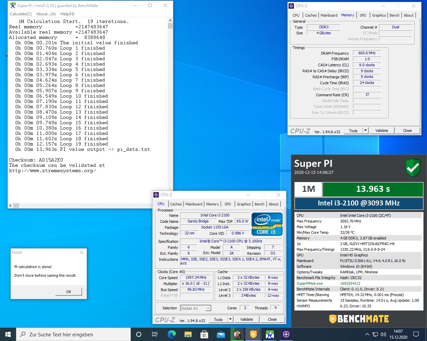Switch to Caches tab in CPU-Z CPU window
Screen dimensions: 427x341
176,204
